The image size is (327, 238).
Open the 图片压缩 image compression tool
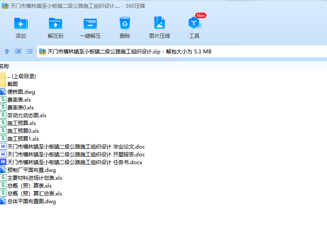[x=160, y=23]
